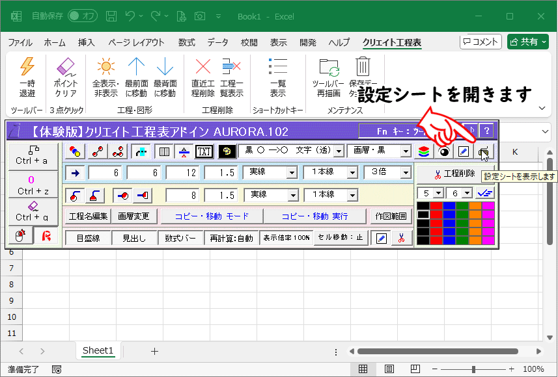
Task: Toggle the black eye circle icon
Action: 444,151
